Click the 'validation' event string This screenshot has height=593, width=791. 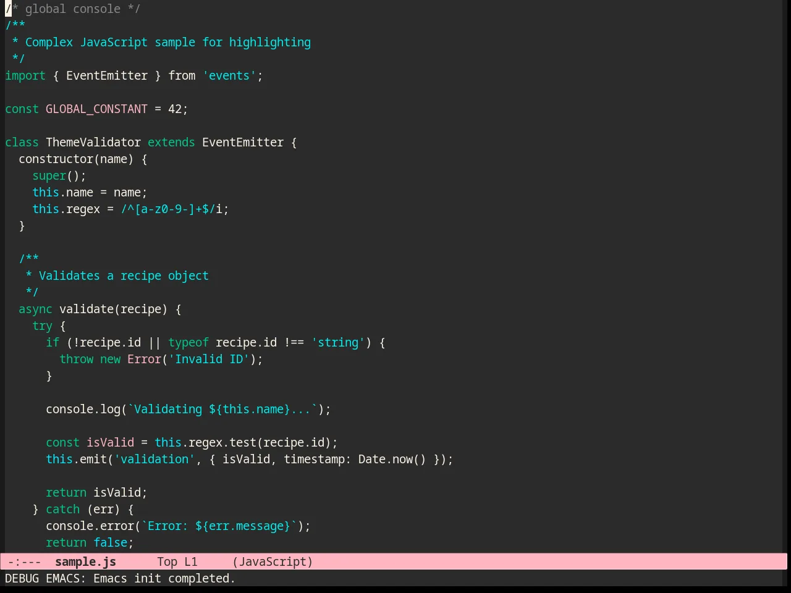(154, 459)
